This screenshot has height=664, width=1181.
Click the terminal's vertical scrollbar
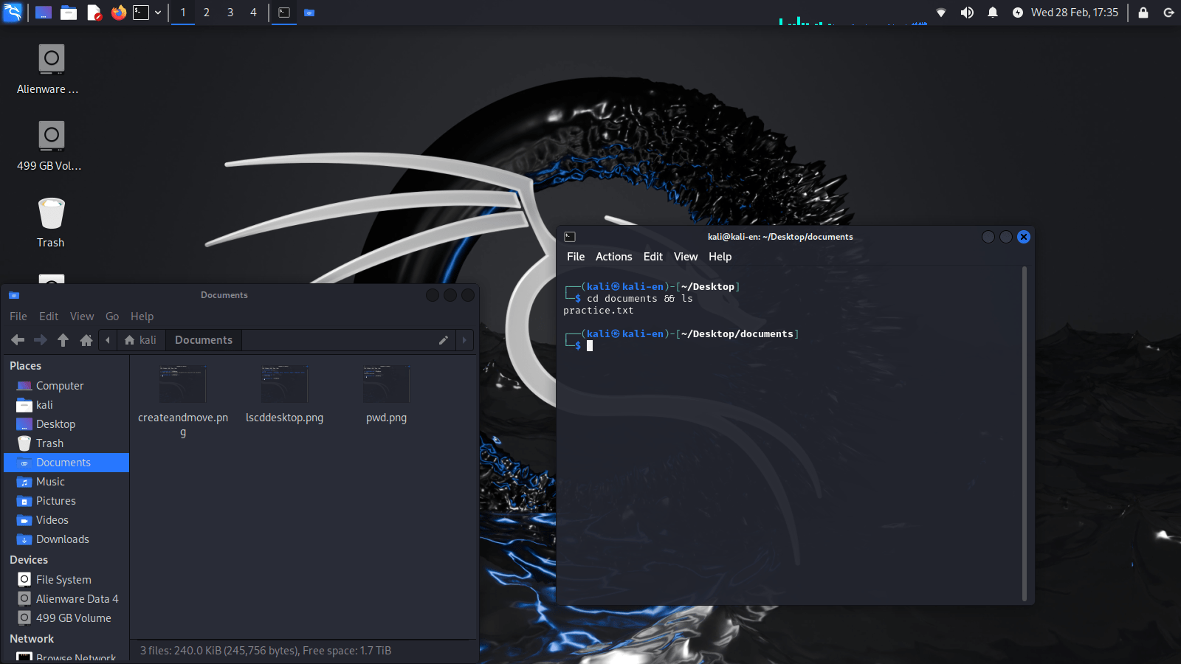1025,434
